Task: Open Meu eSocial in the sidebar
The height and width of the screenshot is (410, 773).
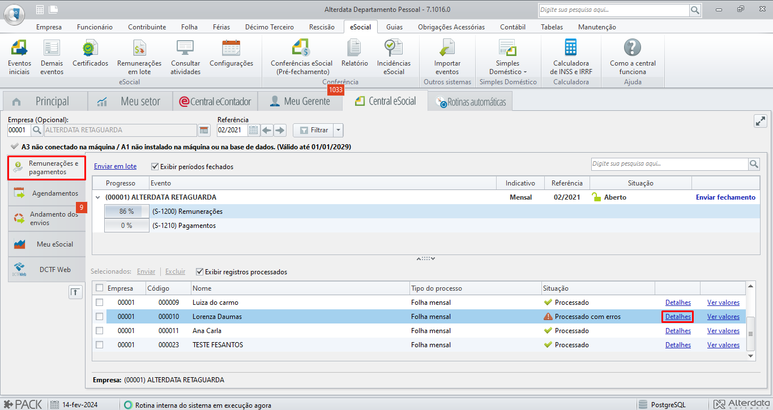Action: pyautogui.click(x=46, y=244)
